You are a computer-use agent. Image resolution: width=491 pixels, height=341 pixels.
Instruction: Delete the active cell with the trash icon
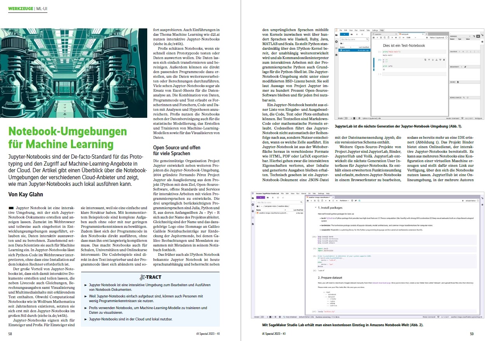(444, 59)
